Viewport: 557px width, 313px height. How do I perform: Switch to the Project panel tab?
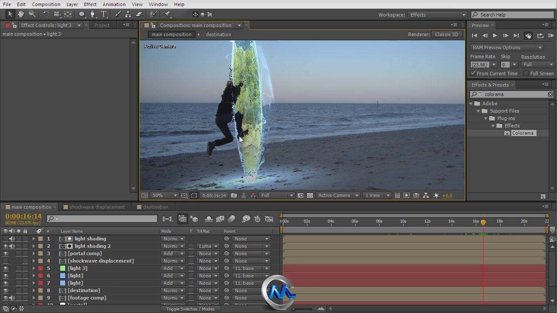click(102, 25)
